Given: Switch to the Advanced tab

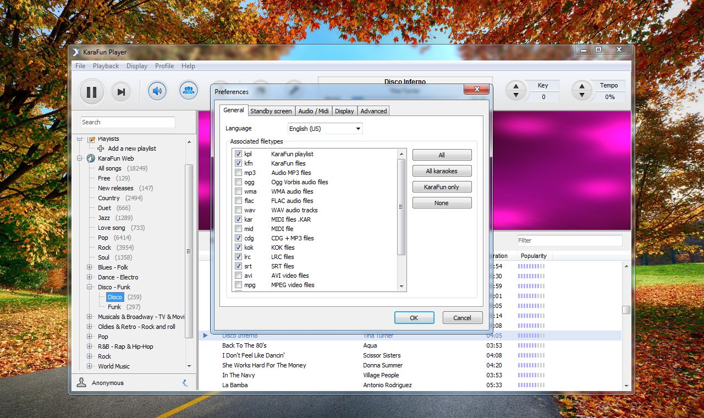Looking at the screenshot, I should point(373,111).
